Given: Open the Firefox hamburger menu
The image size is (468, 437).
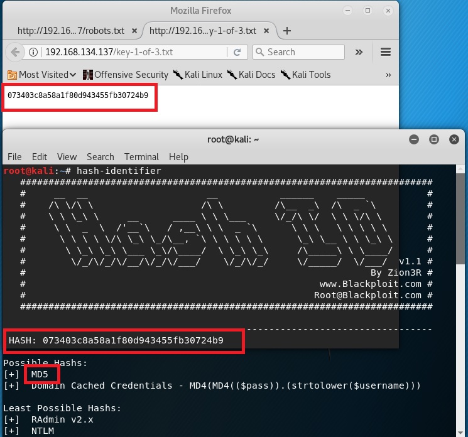Looking at the screenshot, I should (x=386, y=52).
